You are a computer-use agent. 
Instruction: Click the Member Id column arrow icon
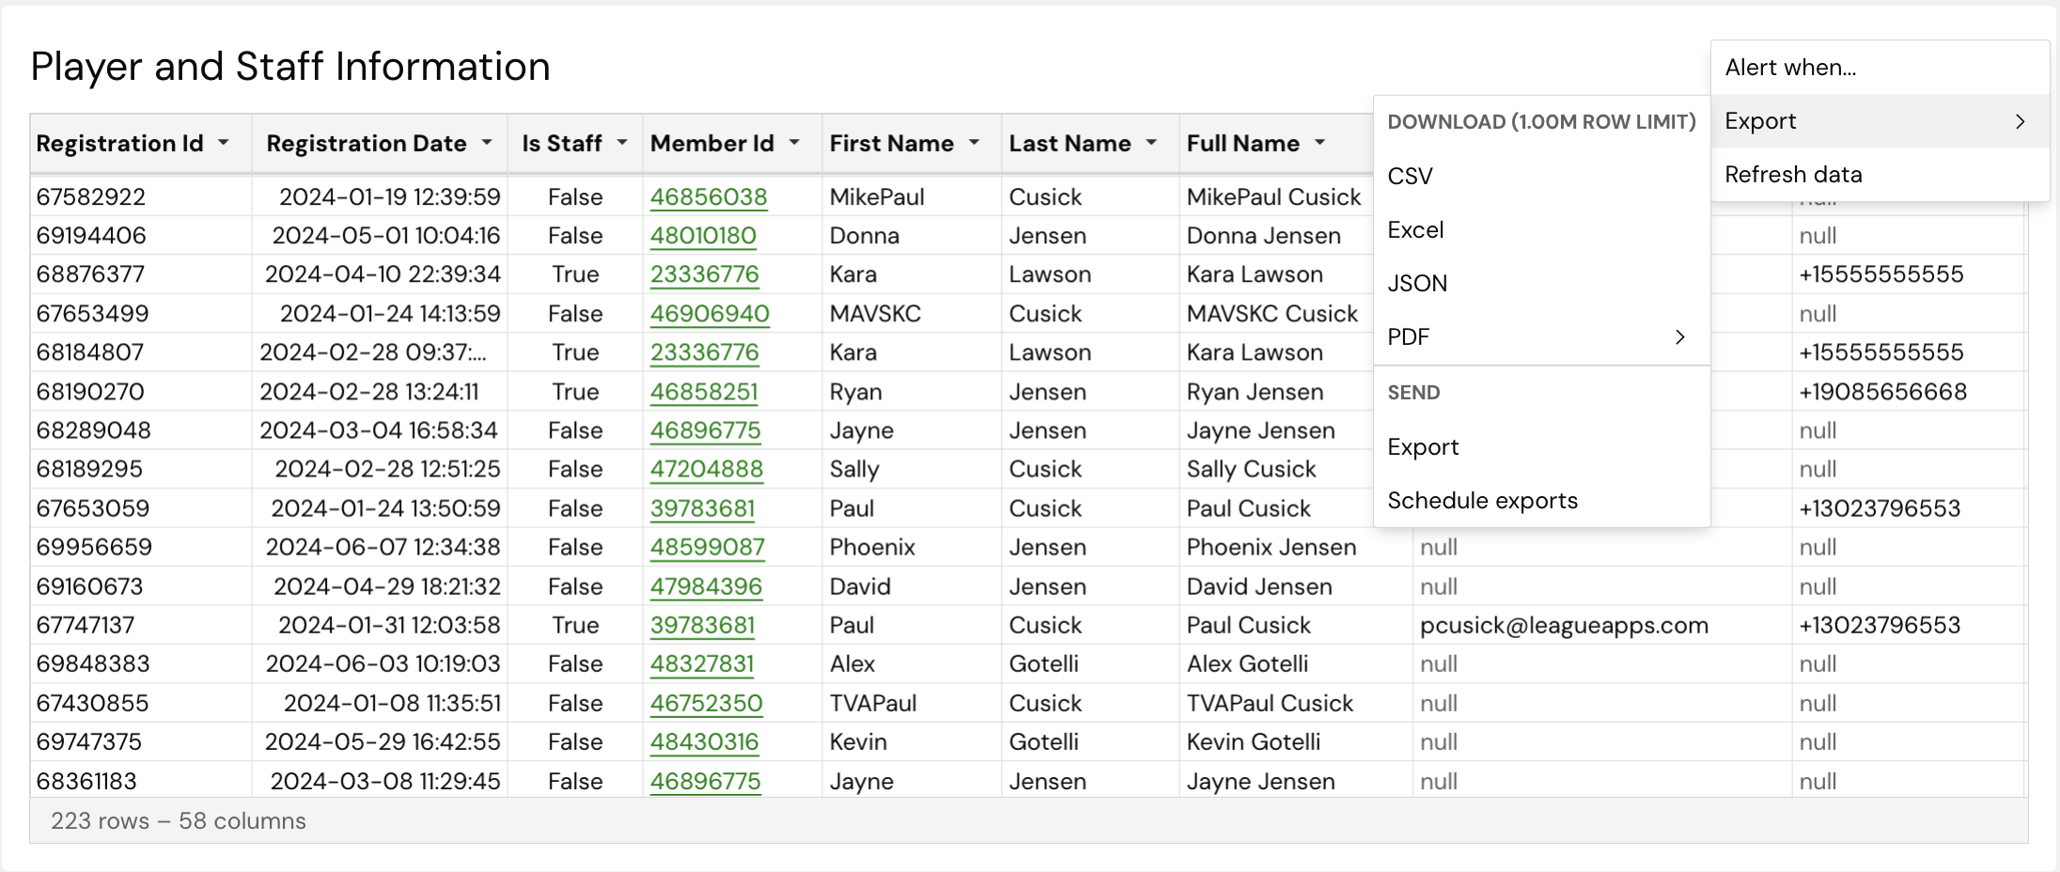[796, 144]
